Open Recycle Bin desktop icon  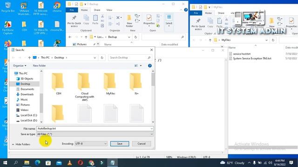[x=7, y=7]
